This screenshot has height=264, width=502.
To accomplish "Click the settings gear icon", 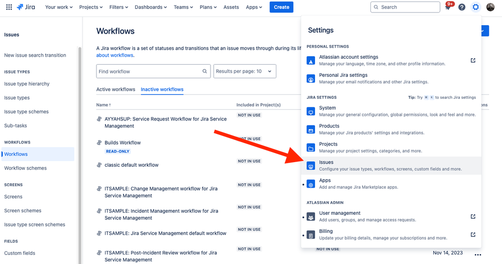I will (x=476, y=7).
